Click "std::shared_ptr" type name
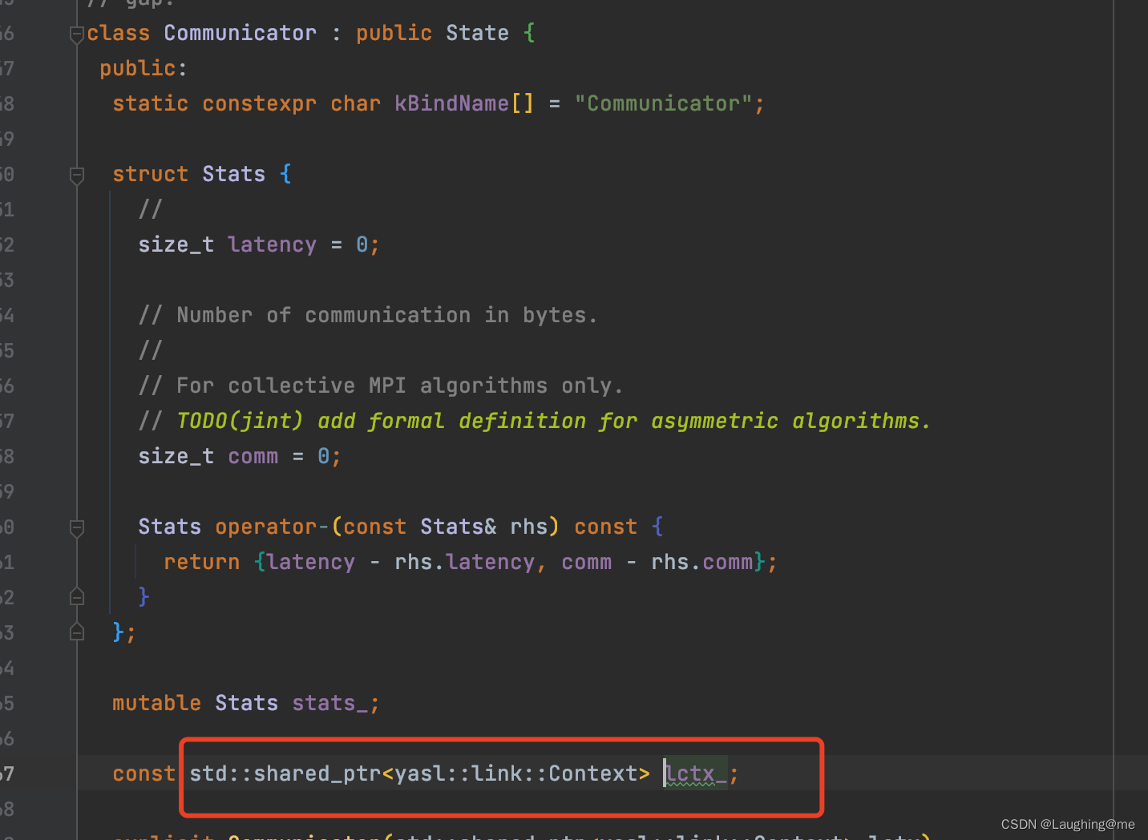 [x=285, y=773]
